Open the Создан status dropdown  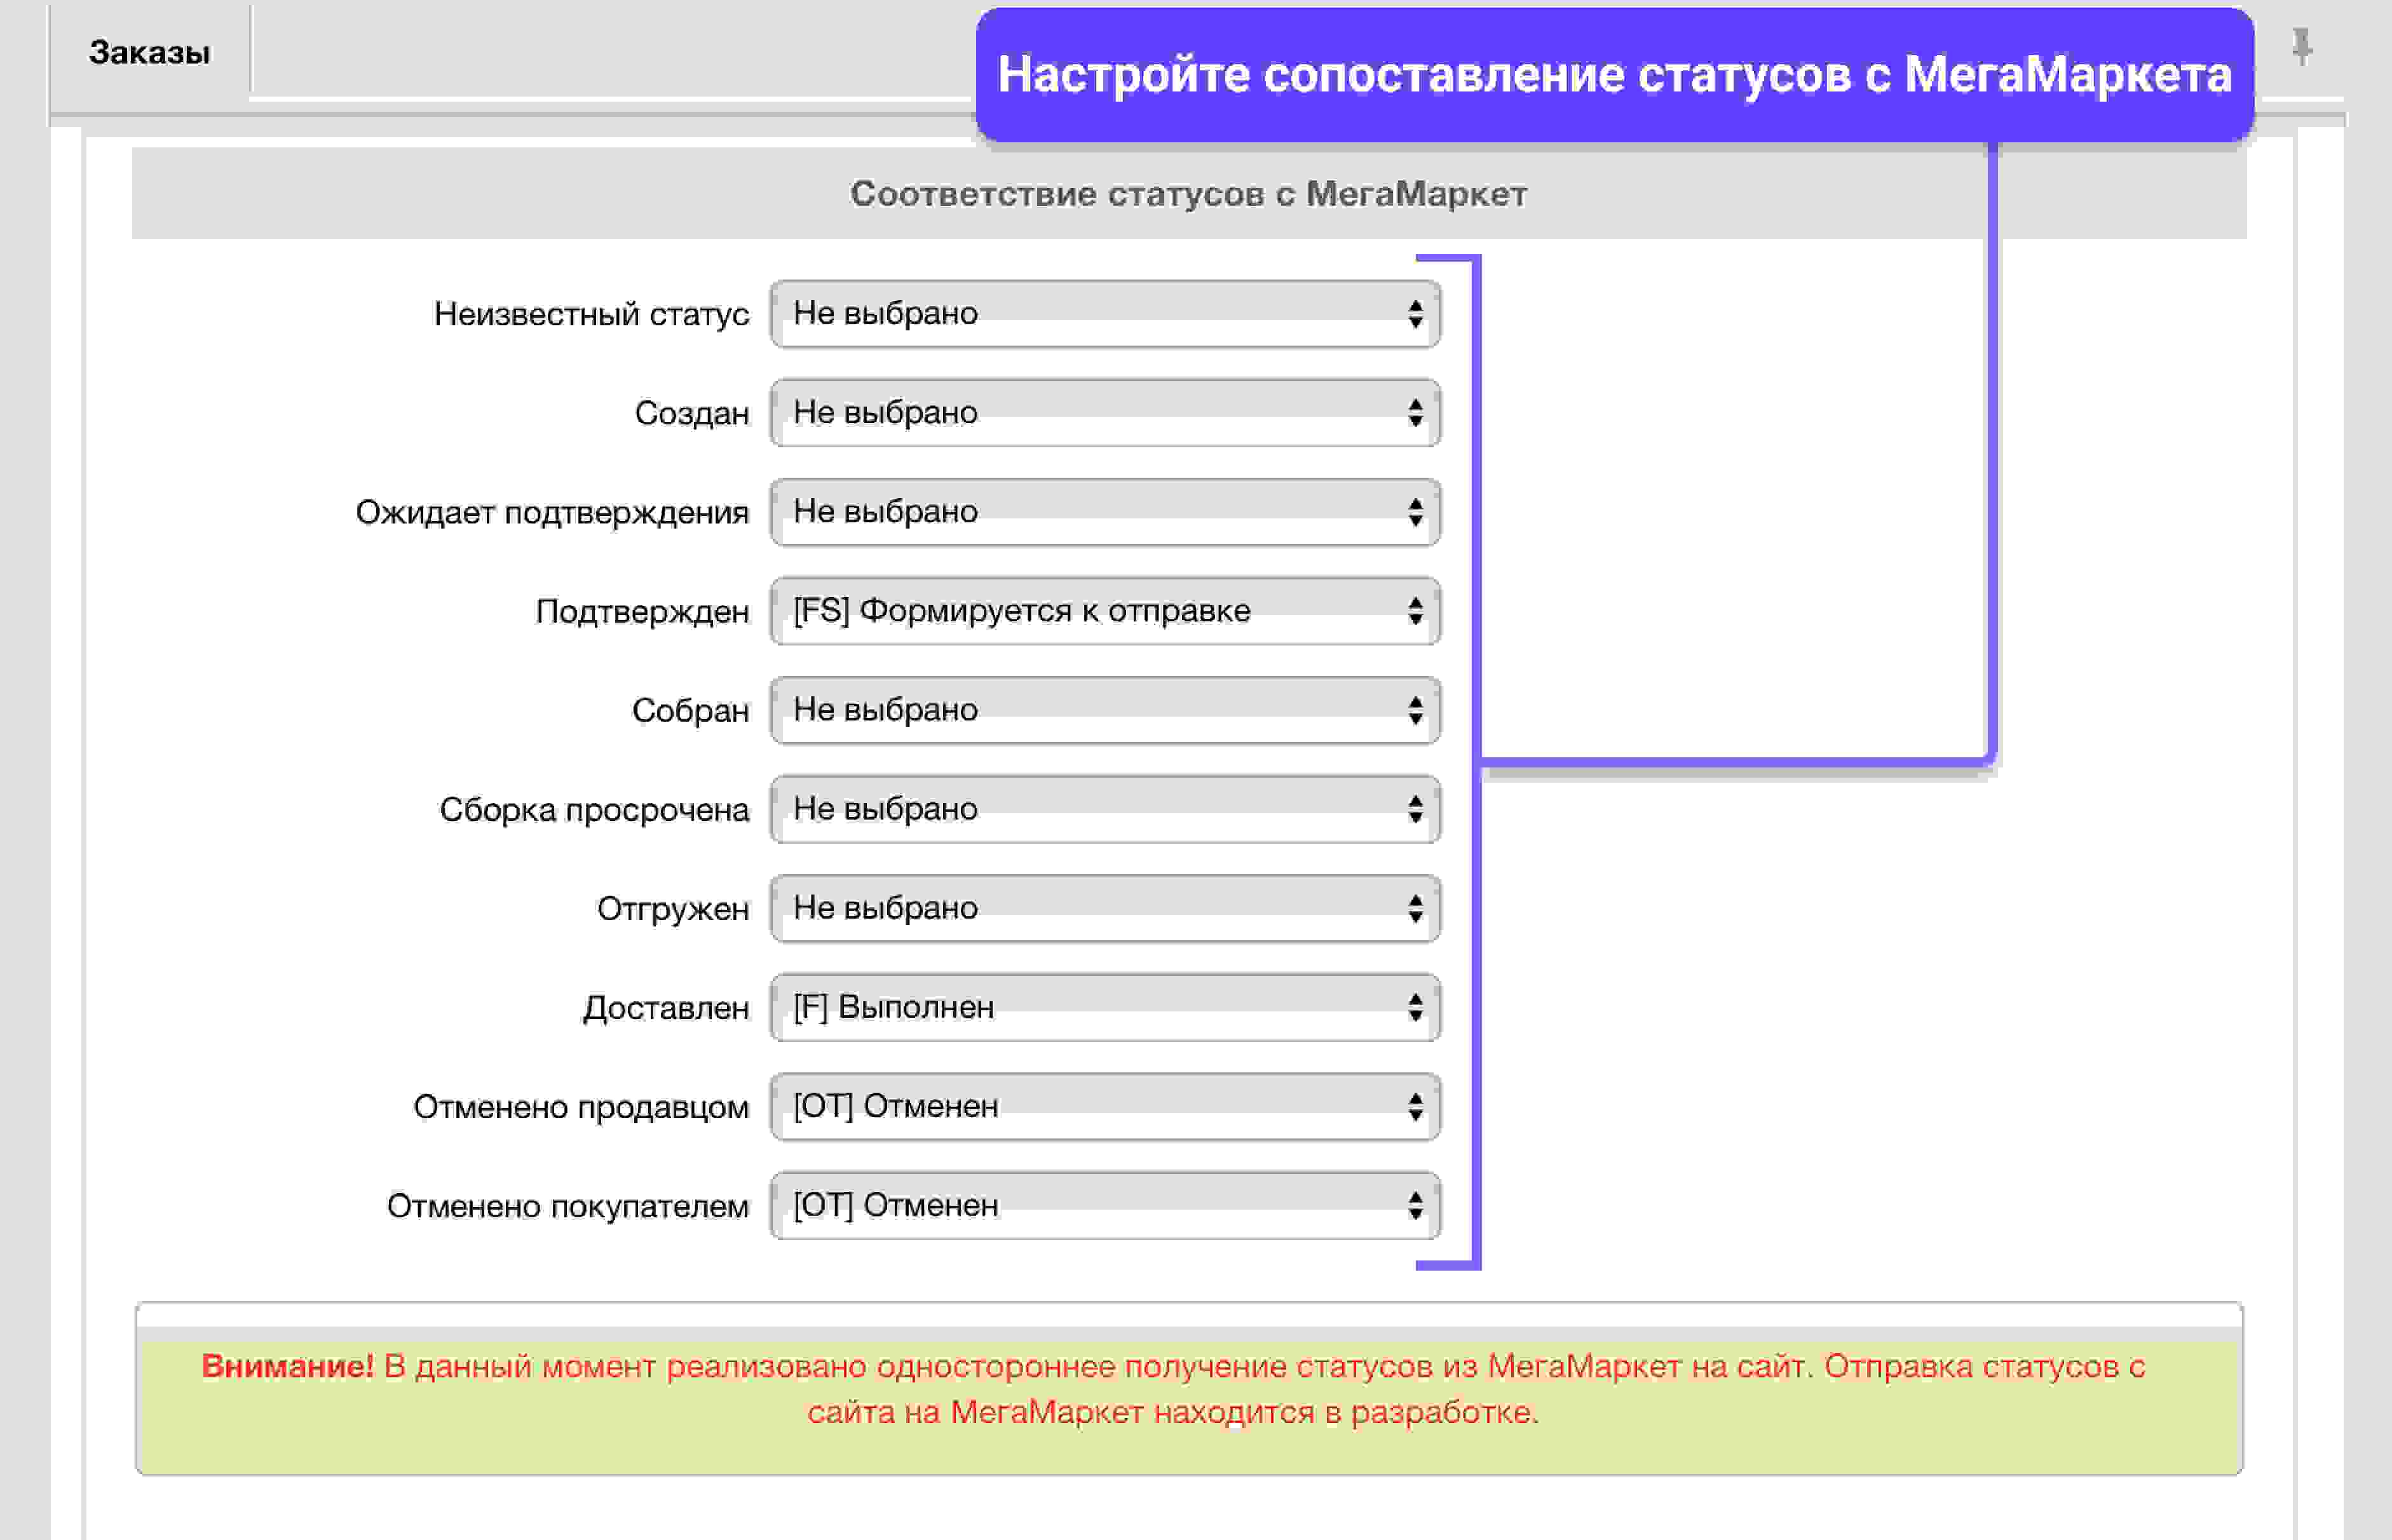pos(1105,413)
